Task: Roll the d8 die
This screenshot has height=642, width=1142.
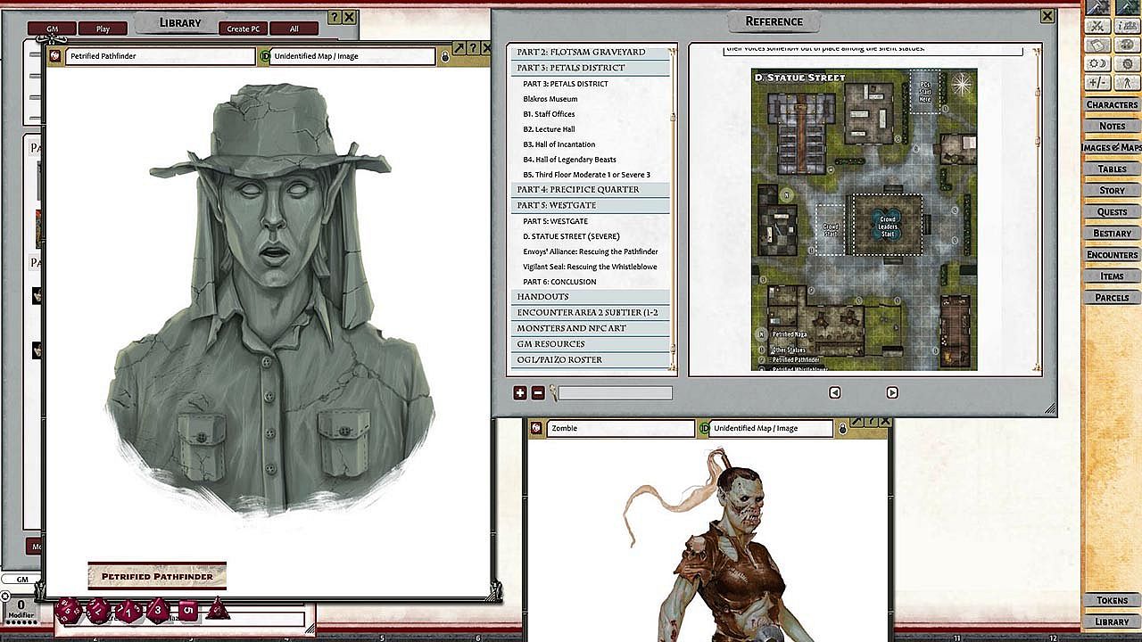Action: (x=158, y=611)
